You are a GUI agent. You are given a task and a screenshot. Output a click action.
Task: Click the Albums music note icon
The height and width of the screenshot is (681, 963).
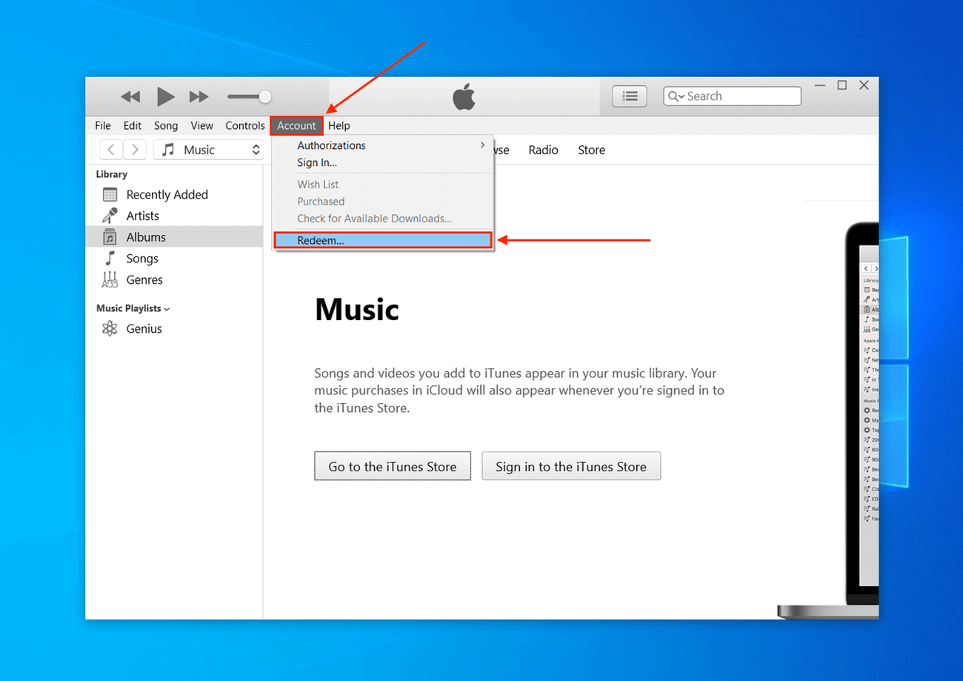(x=110, y=237)
